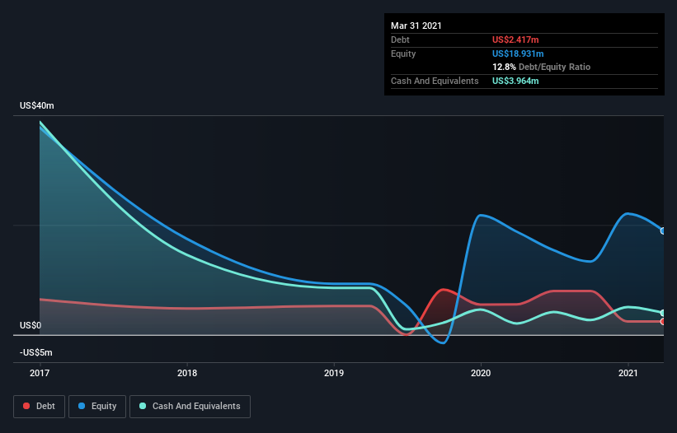Click the 2021 x-axis label
Screen dimensions: 677x433
[628, 373]
